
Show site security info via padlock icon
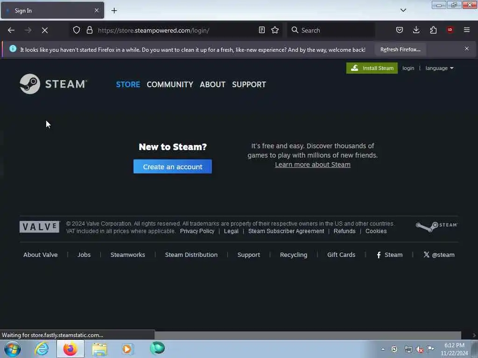point(89,30)
